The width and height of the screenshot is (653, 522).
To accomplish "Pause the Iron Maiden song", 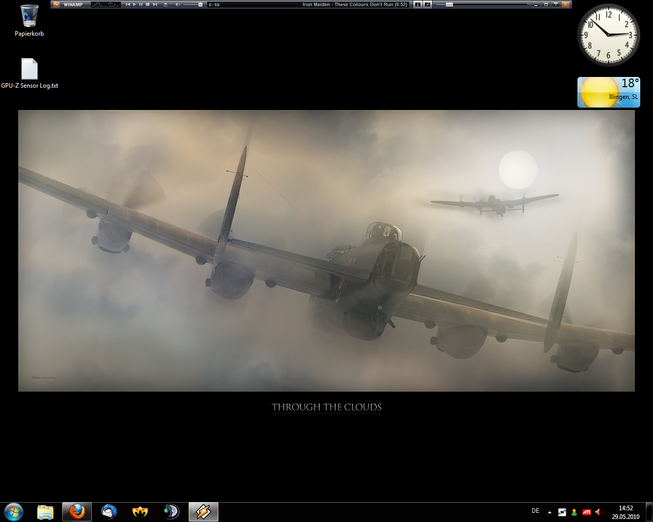I will [141, 4].
